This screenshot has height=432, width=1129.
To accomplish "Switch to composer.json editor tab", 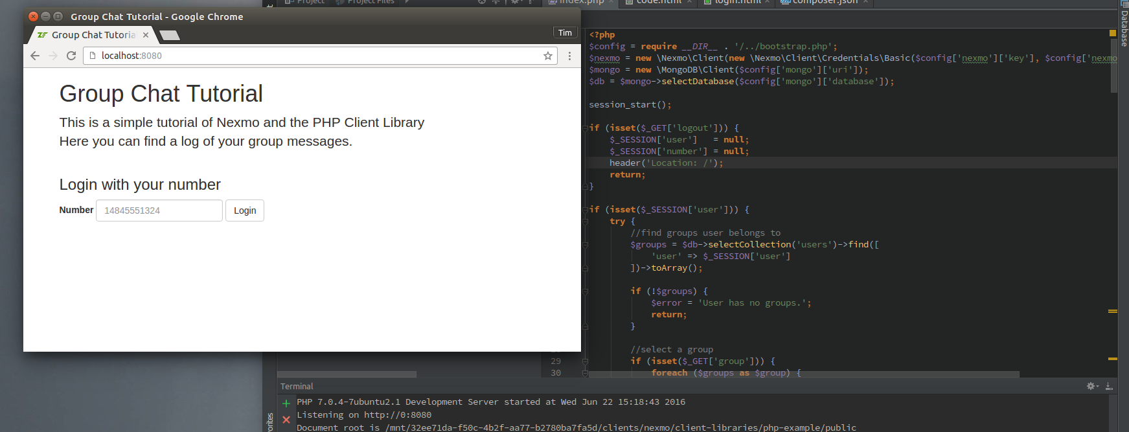I will tap(825, 3).
